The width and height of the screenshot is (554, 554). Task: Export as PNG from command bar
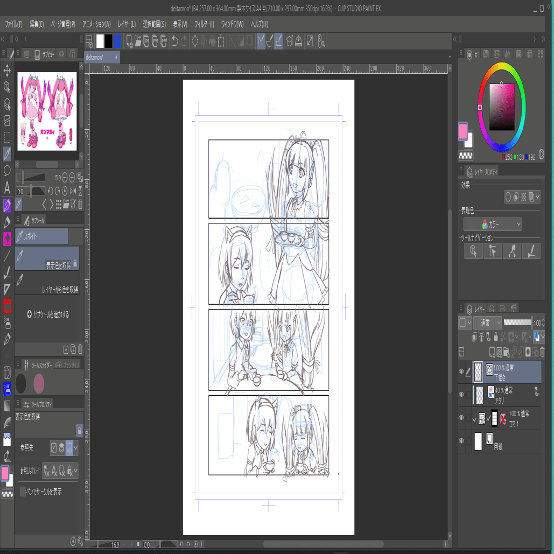coord(155,41)
